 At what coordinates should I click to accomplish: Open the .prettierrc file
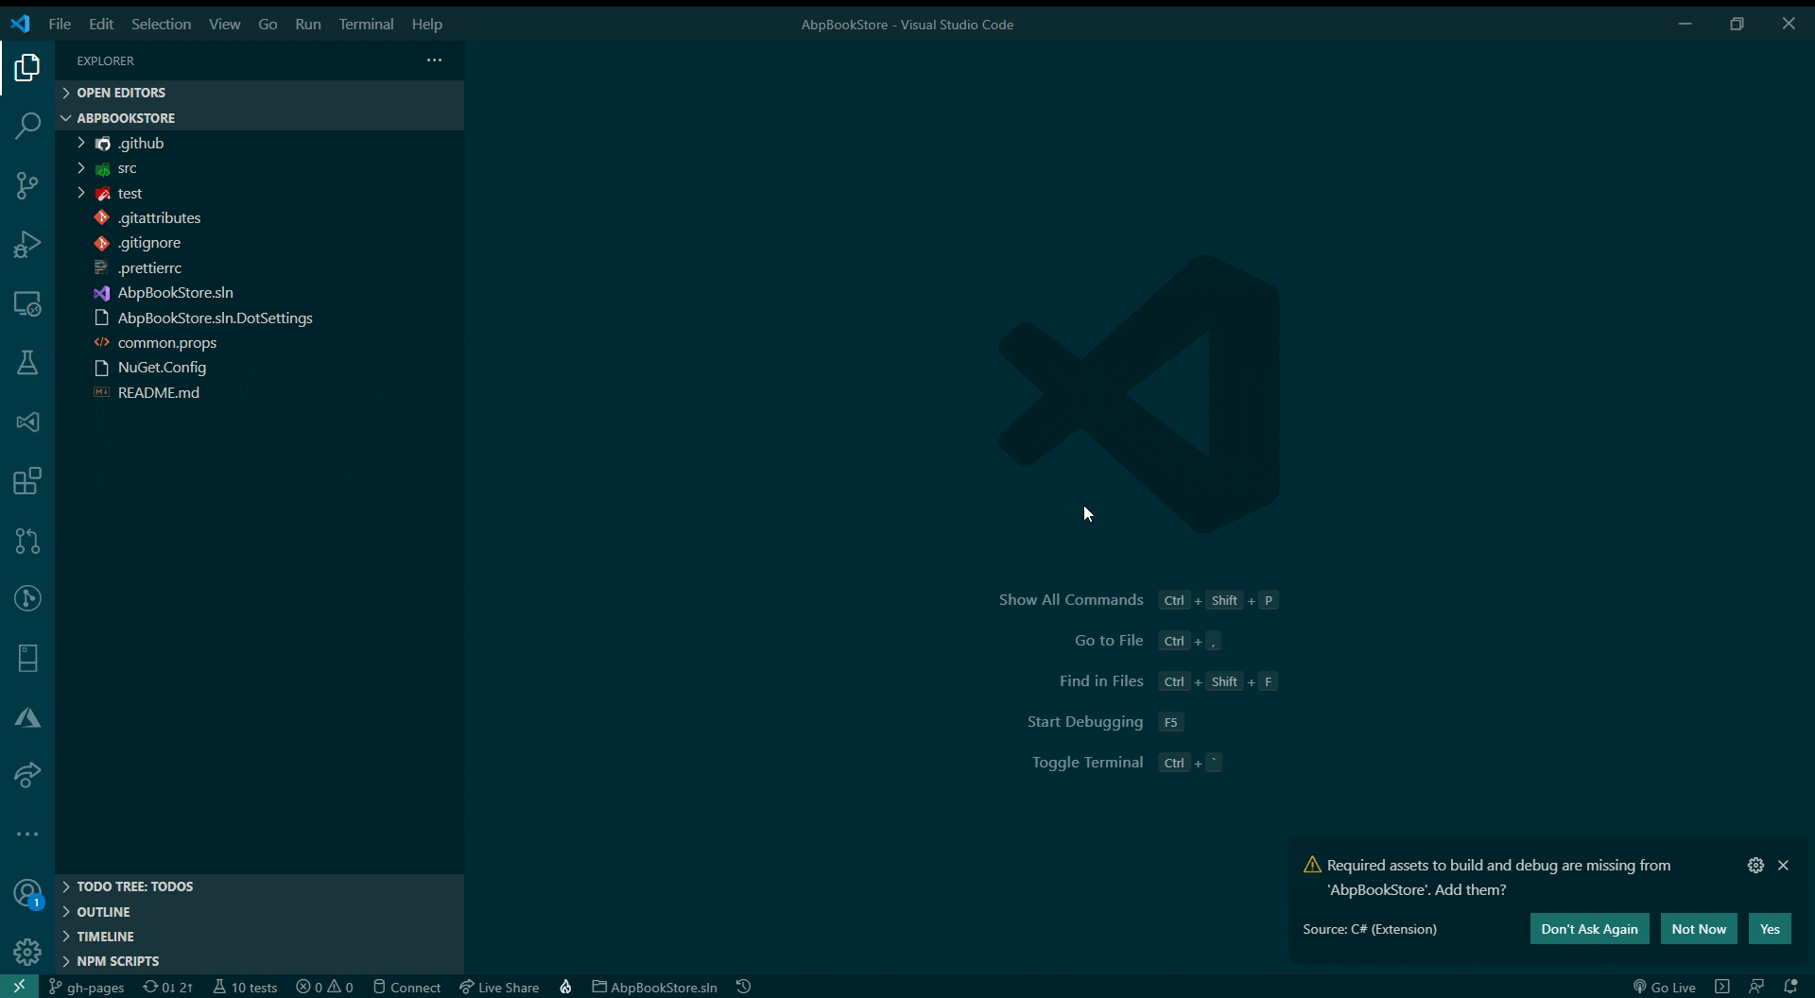pos(259,267)
